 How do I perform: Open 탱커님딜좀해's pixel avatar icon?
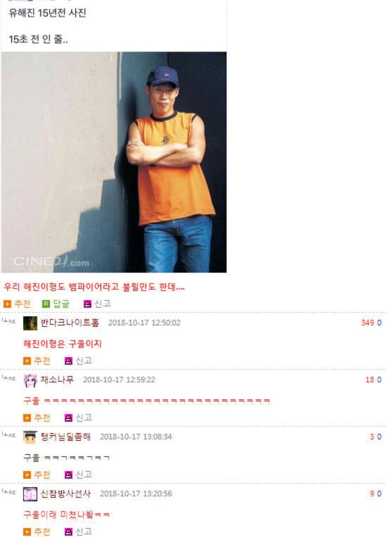pyautogui.click(x=30, y=436)
